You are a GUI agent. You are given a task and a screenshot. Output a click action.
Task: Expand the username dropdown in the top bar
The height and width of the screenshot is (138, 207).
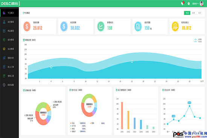click(195, 3)
